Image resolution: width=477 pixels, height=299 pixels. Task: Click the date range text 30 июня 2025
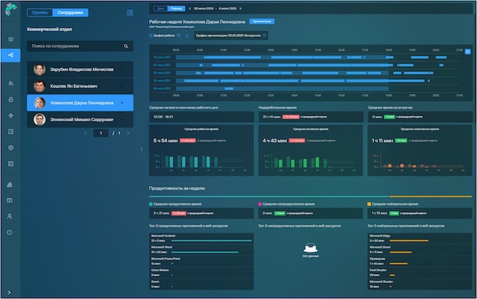204,9
